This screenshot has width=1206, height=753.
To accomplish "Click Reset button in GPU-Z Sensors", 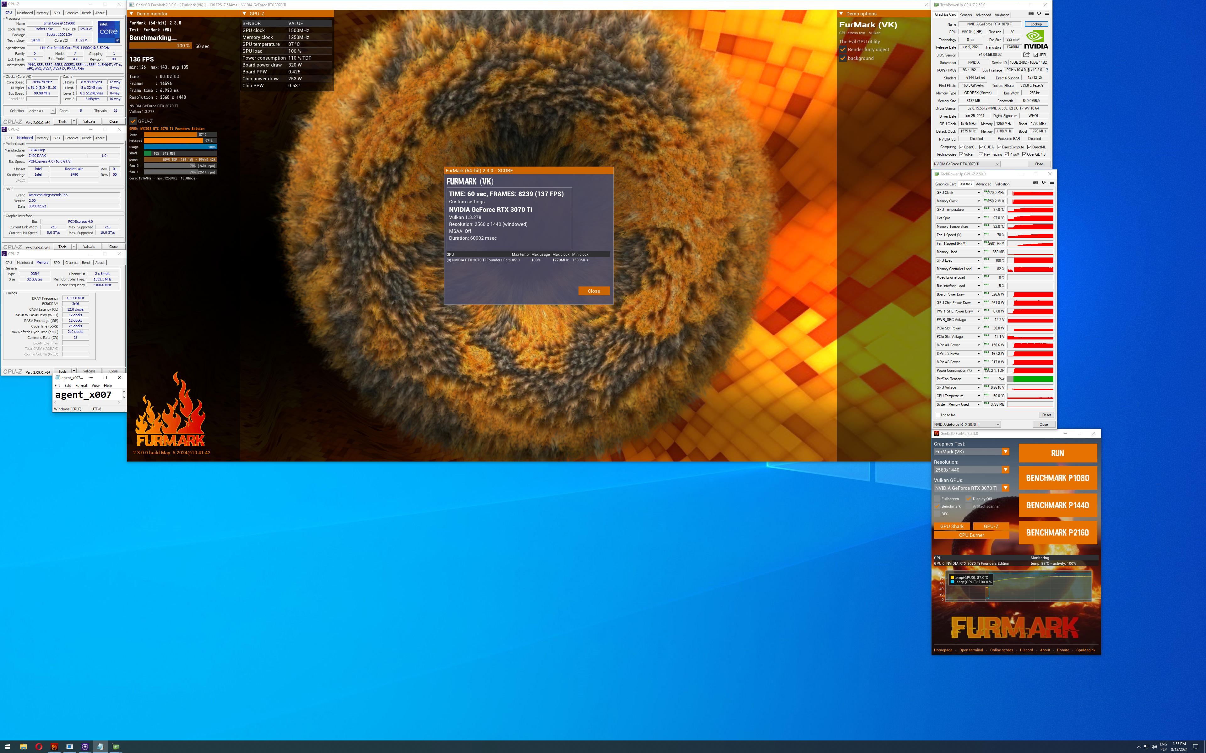I will click(x=1046, y=415).
